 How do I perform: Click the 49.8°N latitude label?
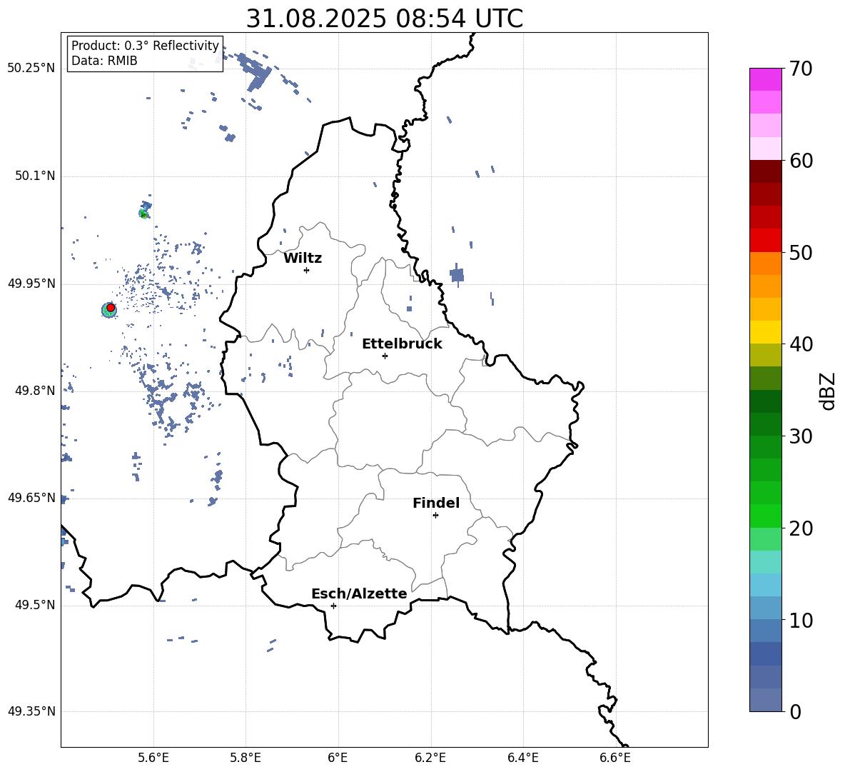[35, 391]
